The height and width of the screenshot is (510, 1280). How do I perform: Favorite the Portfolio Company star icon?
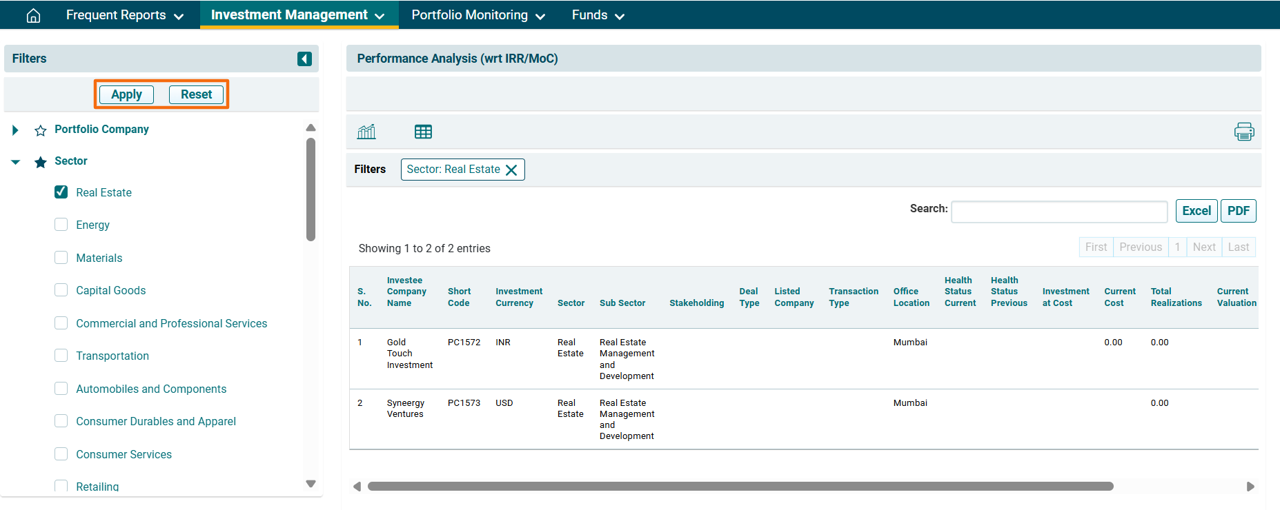pos(41,130)
